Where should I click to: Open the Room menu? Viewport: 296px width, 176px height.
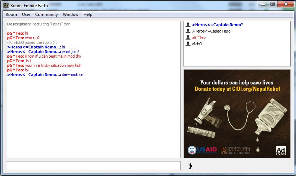[11, 14]
